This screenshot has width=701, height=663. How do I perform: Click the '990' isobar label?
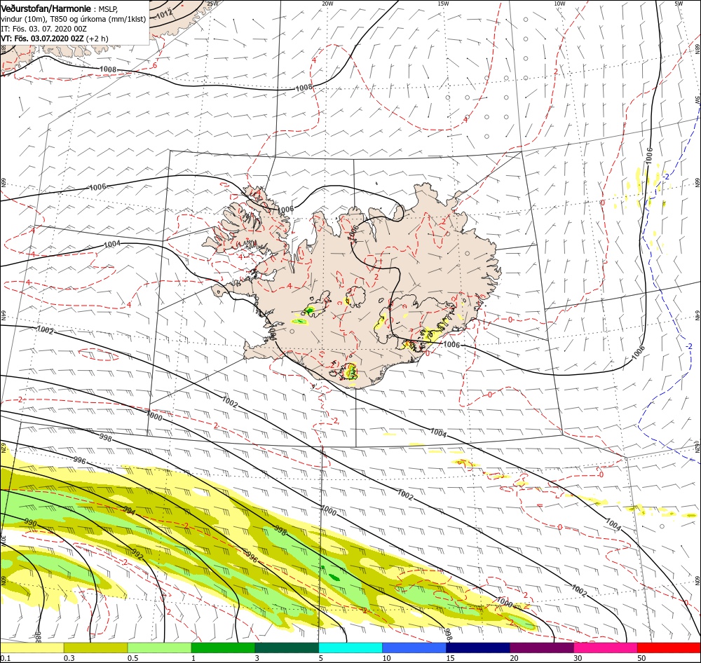(x=30, y=523)
